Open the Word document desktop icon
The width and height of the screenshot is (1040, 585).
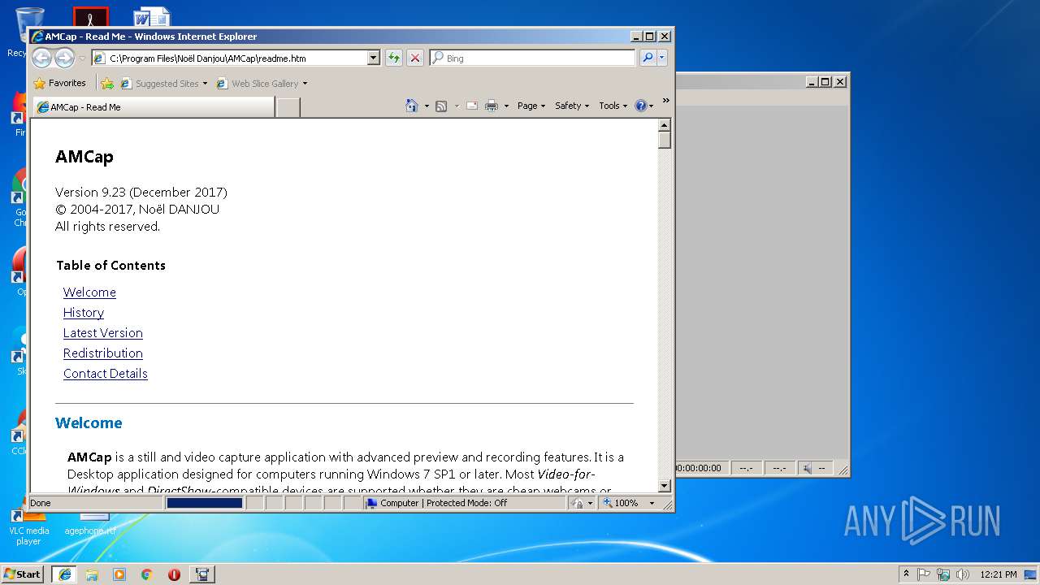click(151, 16)
